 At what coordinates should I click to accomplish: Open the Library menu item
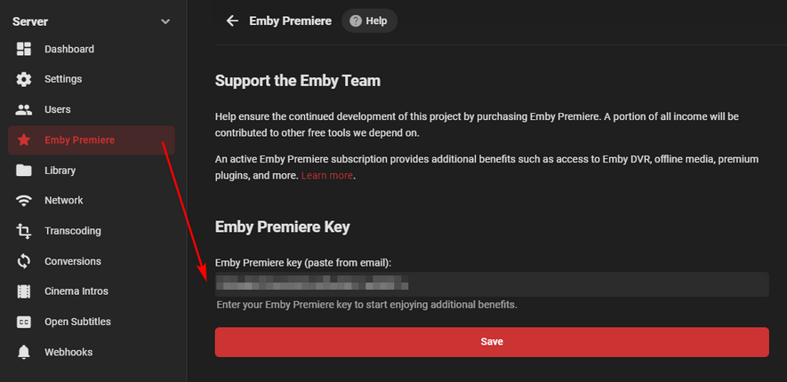[60, 171]
